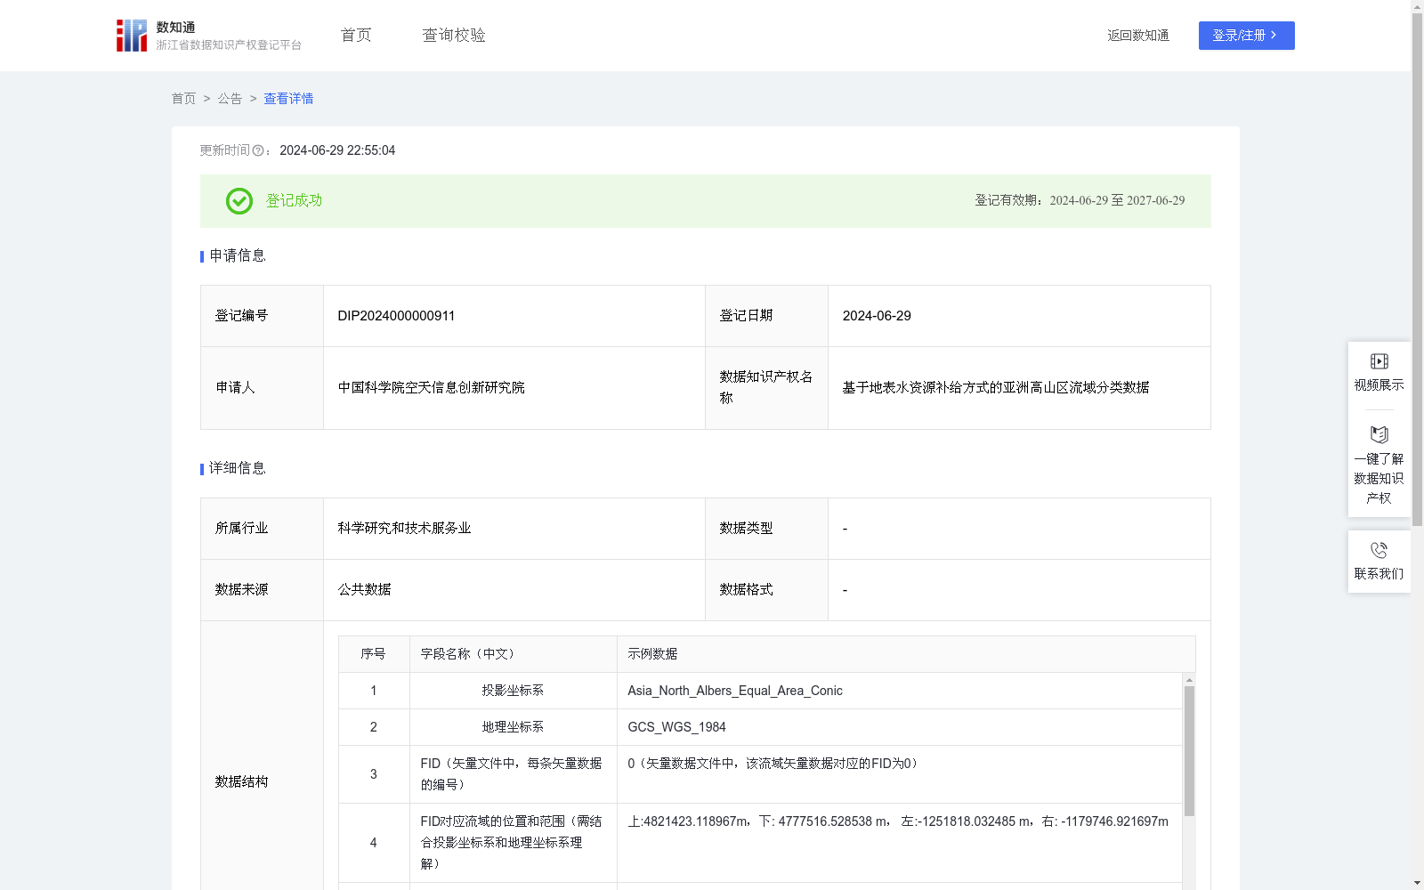Select industry 科学研究和技术服务业

click(404, 529)
